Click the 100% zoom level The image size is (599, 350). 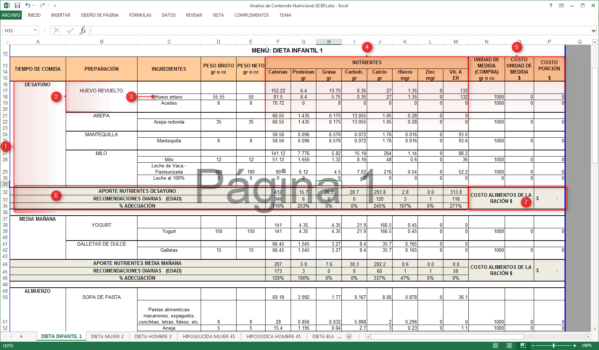coord(587,345)
